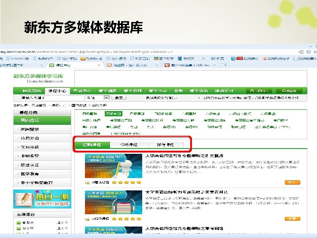Open course title ending with 常考词组
The height and width of the screenshot is (238, 317).
click(x=184, y=228)
